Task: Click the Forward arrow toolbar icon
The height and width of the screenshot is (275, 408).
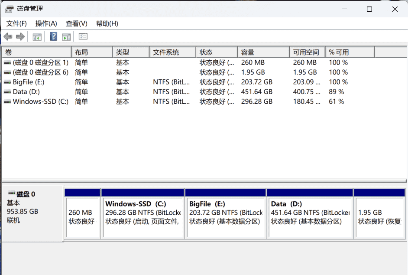Action: [20, 37]
